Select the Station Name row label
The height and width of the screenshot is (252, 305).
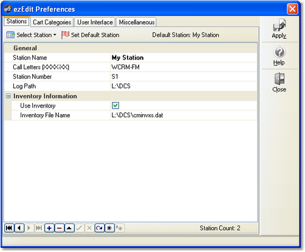click(30, 58)
